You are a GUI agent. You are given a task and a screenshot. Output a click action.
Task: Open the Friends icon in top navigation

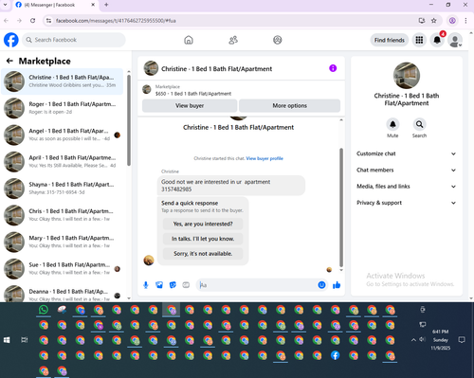[233, 40]
